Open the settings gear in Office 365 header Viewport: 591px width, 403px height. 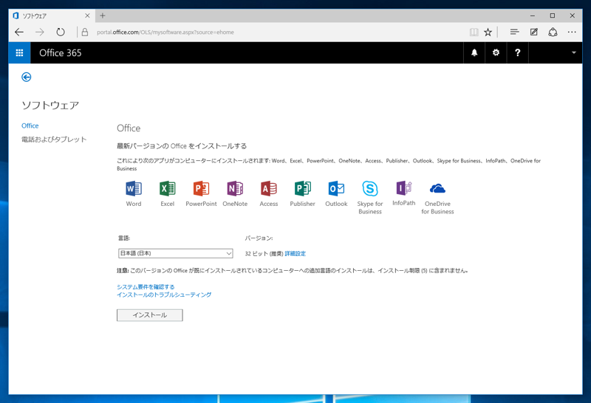496,52
